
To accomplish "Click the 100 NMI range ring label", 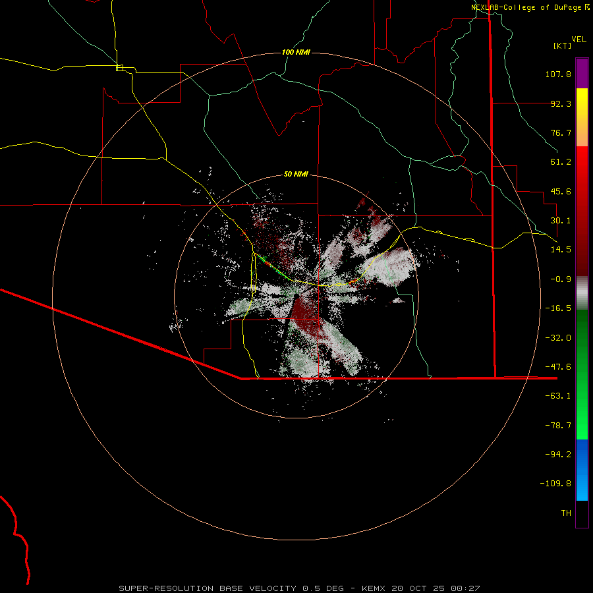I will point(296,52).
